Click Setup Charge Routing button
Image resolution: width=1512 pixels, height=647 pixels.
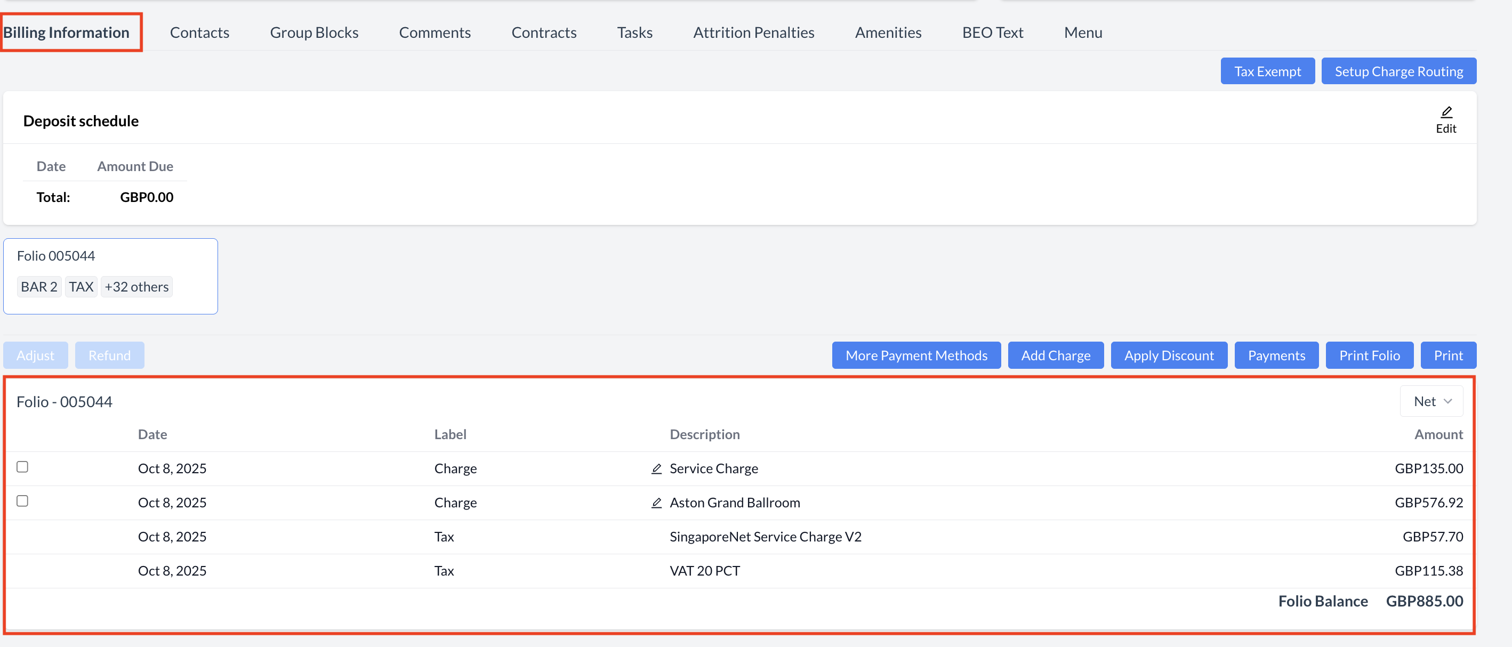click(1398, 71)
